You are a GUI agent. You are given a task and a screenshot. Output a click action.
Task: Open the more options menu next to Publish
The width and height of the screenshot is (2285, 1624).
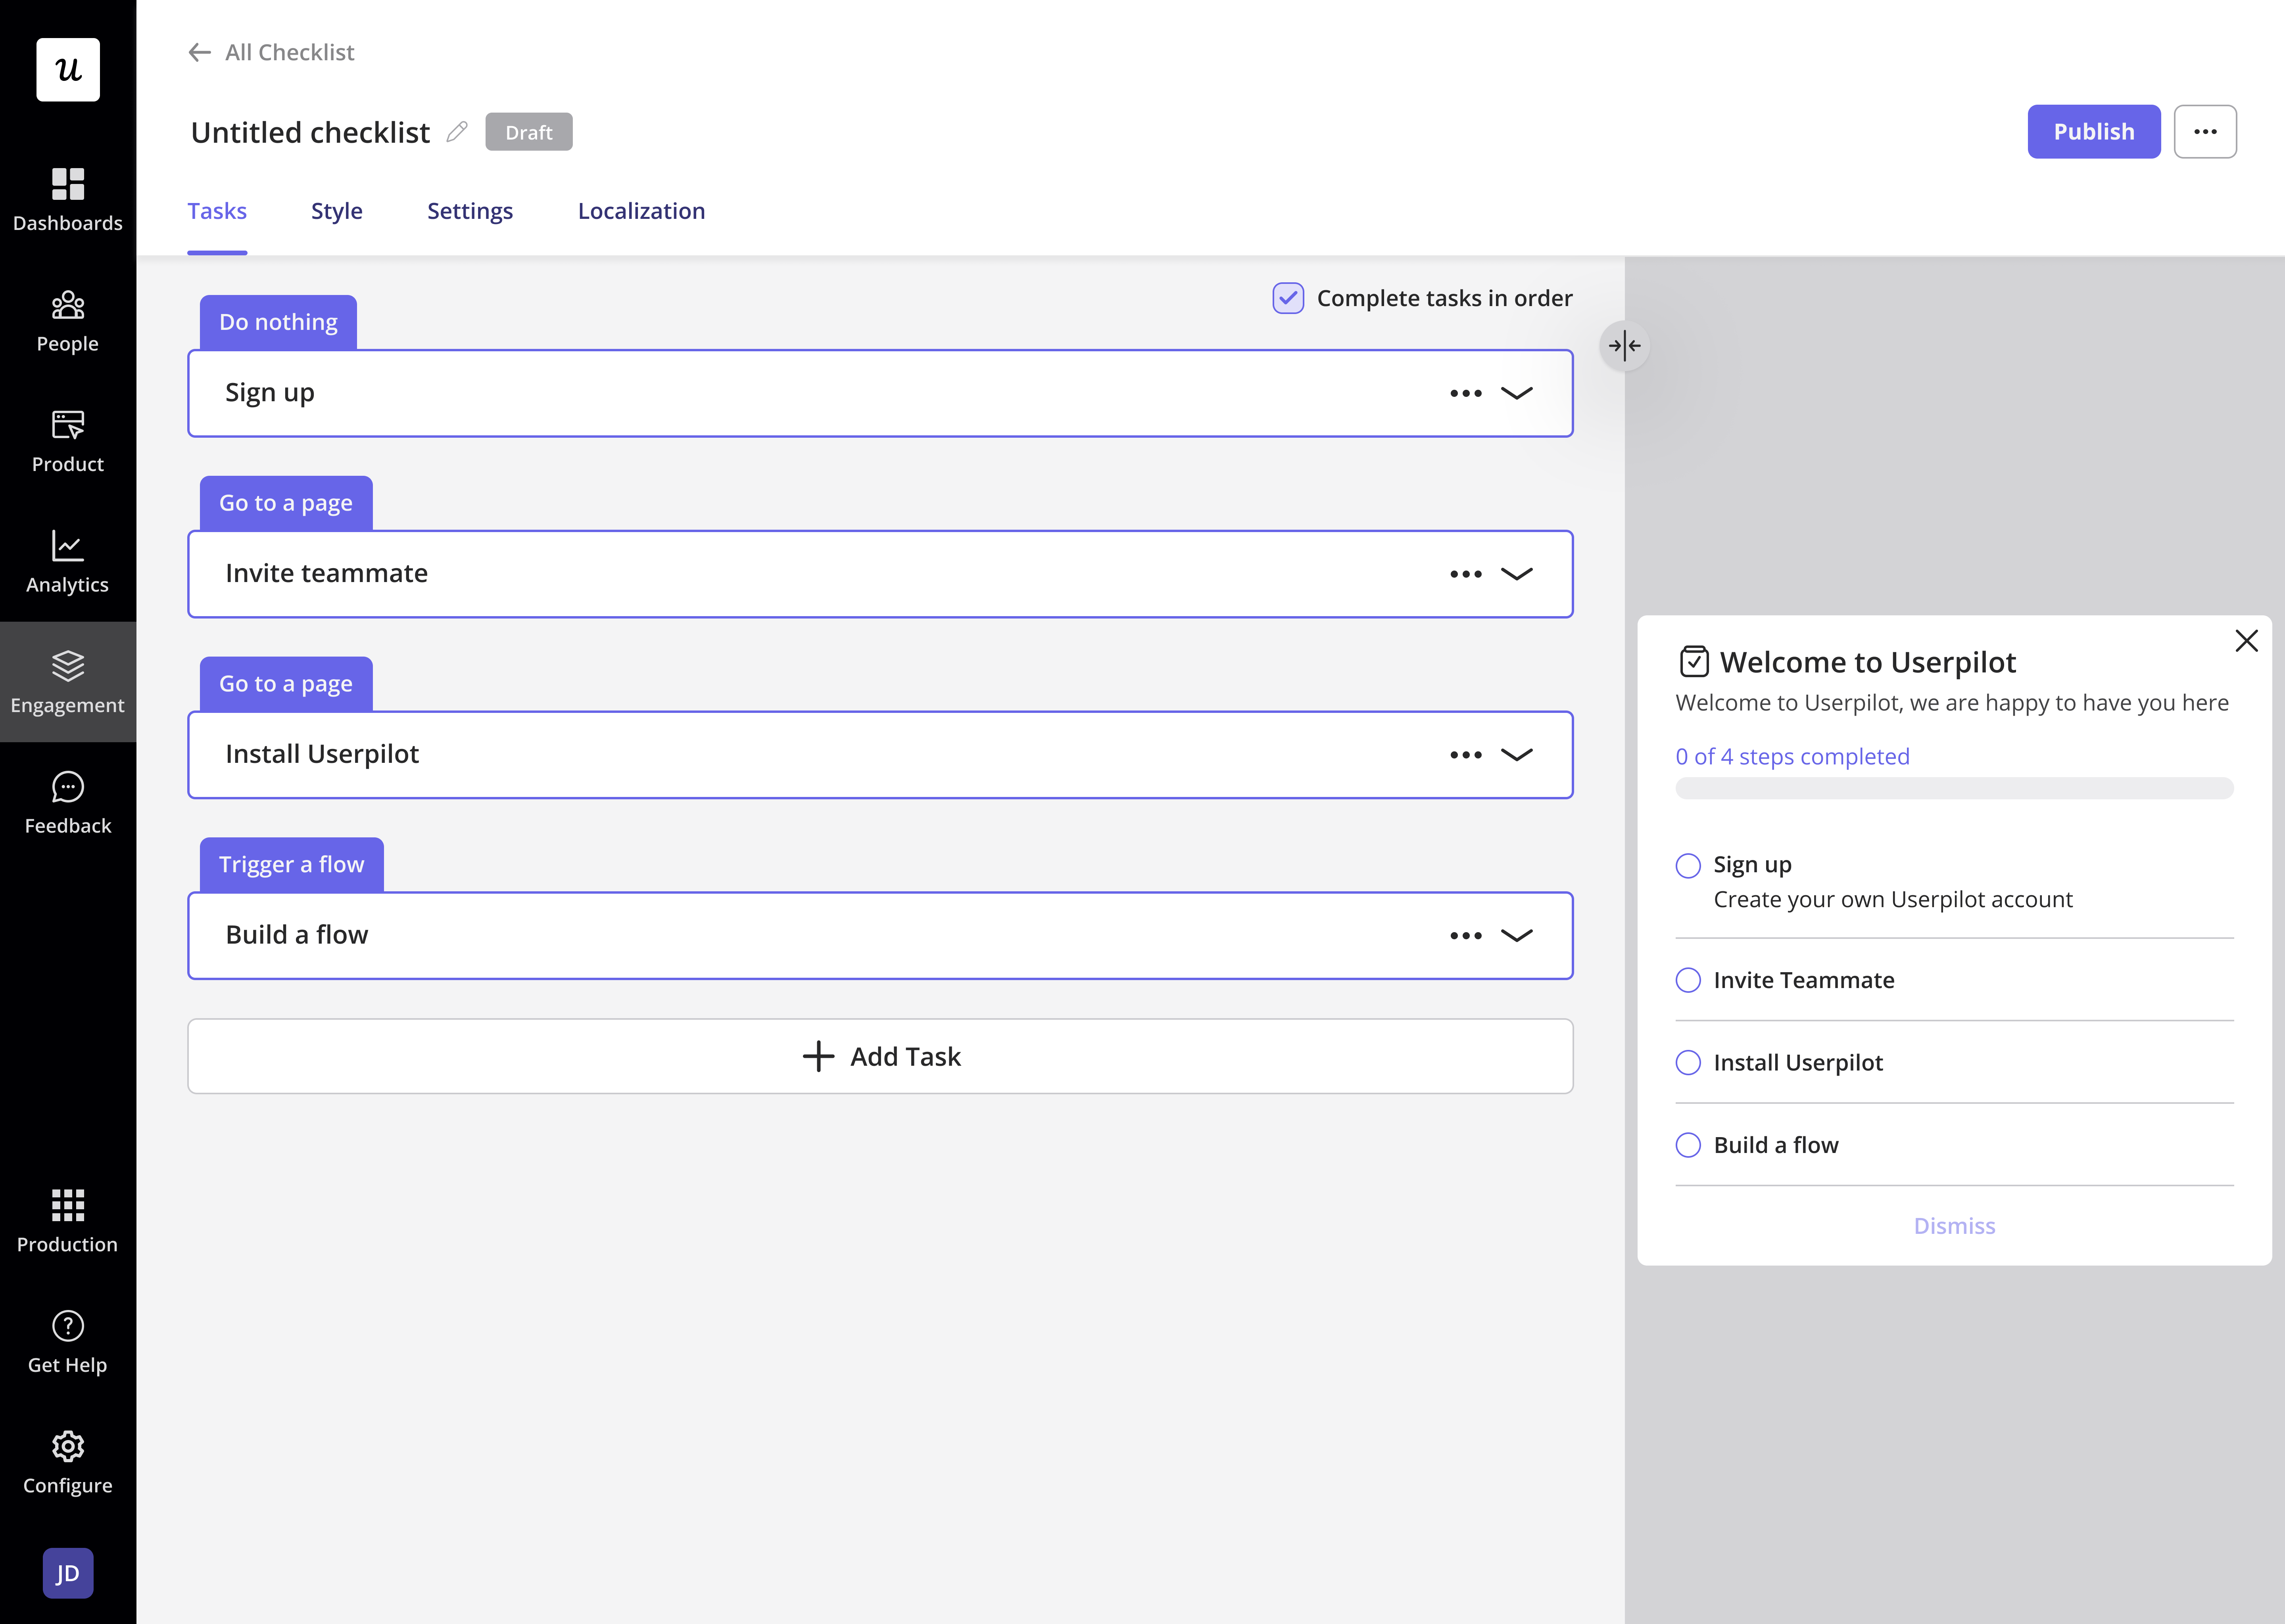2205,132
